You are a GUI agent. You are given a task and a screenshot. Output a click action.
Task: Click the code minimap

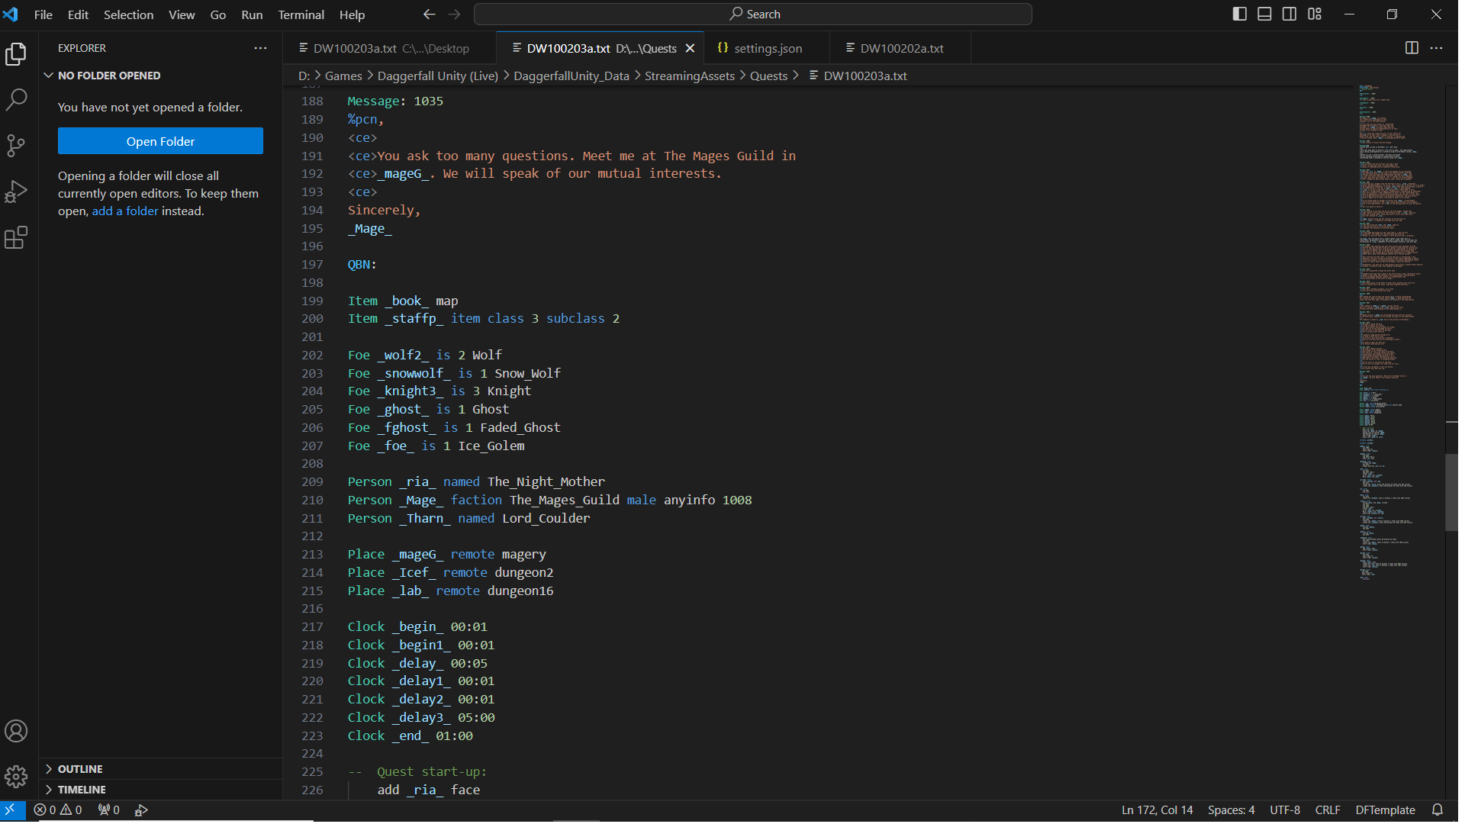click(1392, 333)
